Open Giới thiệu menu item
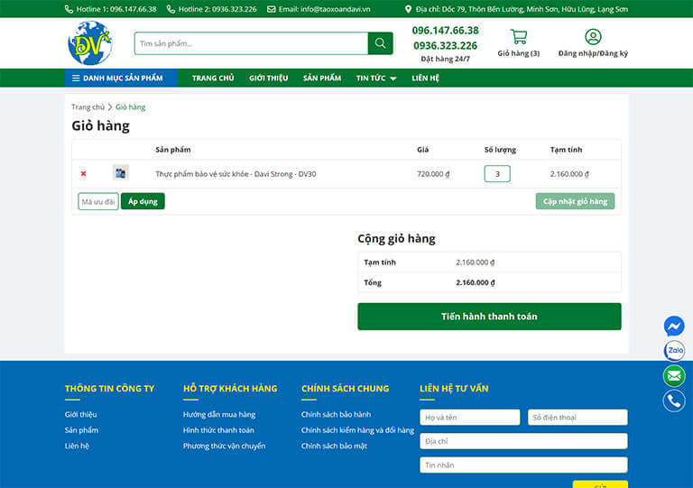This screenshot has width=693, height=488. tap(268, 78)
